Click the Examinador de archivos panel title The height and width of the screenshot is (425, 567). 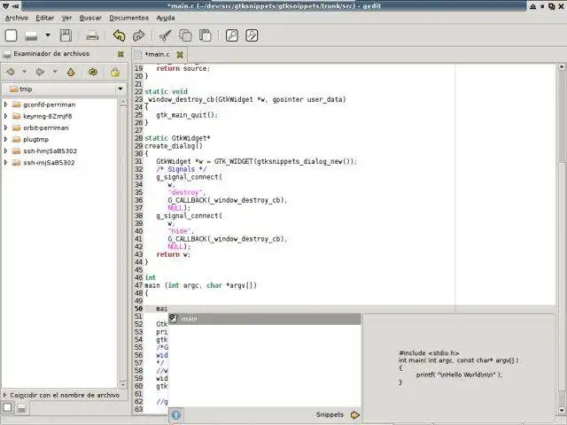pyautogui.click(x=51, y=53)
